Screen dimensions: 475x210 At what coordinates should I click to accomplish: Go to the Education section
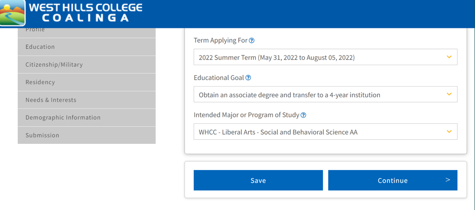pyautogui.click(x=86, y=47)
